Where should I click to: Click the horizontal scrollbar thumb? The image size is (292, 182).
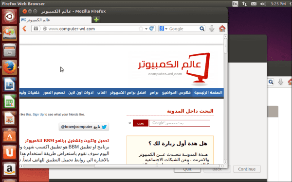pos(157,166)
